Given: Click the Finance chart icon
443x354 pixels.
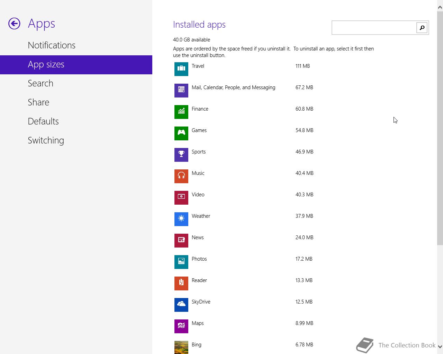Looking at the screenshot, I should coord(181,112).
